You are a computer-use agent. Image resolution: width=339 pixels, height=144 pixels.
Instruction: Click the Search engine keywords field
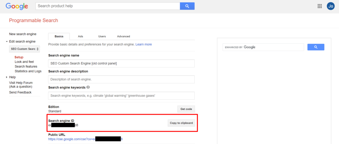[121, 96]
